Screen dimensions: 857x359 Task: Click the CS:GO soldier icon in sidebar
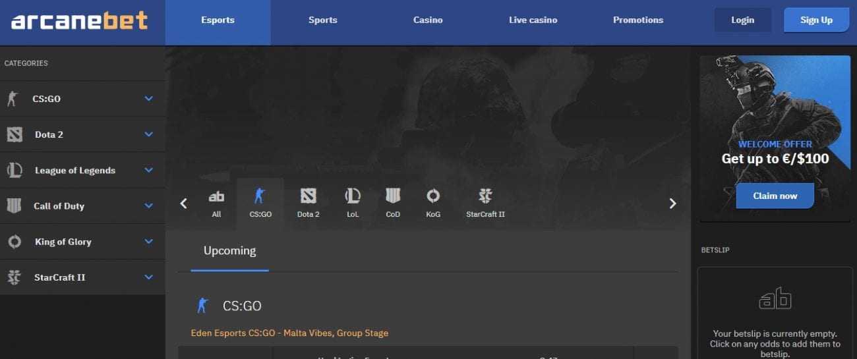12,99
